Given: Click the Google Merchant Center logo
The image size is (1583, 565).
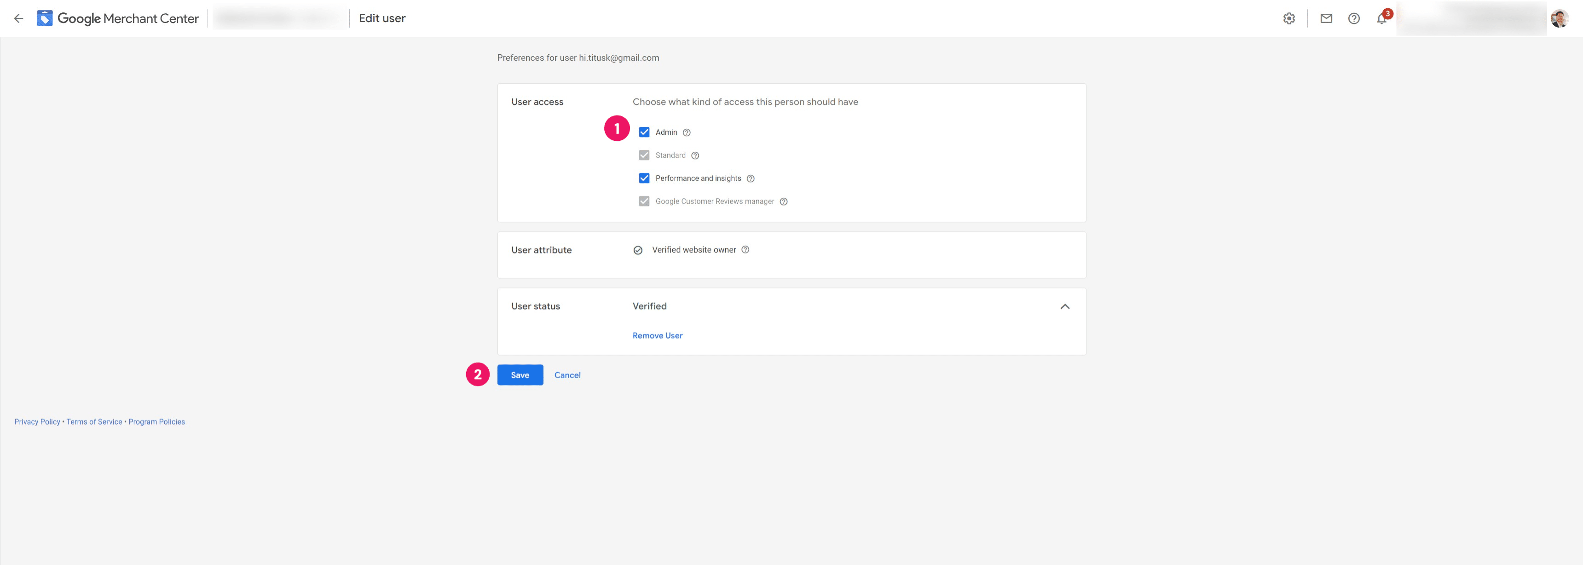Looking at the screenshot, I should coord(118,18).
